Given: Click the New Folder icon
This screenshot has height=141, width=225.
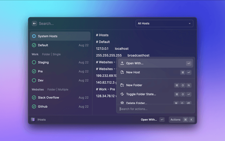Looking at the screenshot, I should coord(122,85).
